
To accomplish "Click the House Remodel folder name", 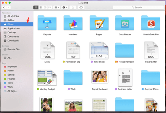I will (126, 62).
